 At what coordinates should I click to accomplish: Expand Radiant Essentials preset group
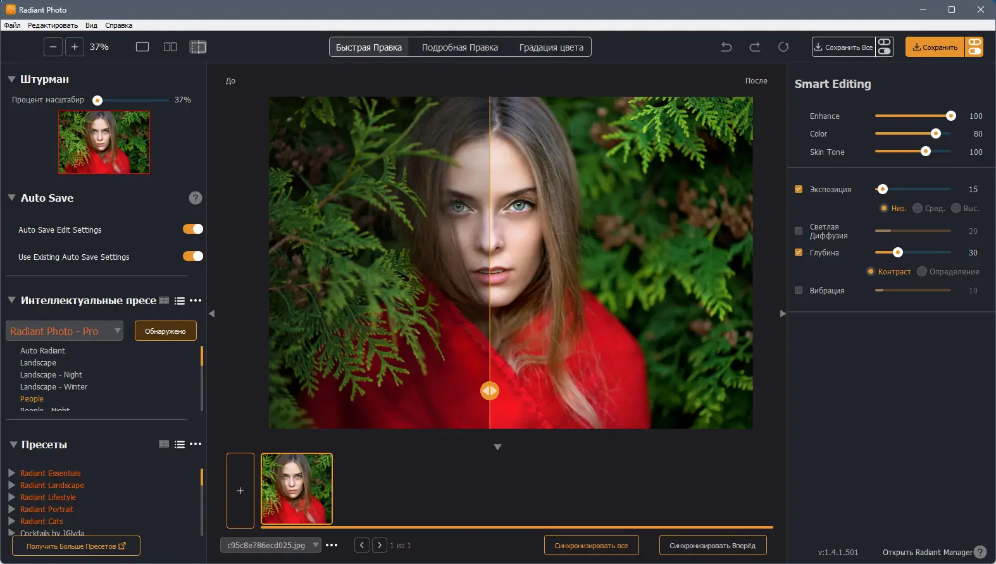pyautogui.click(x=11, y=473)
